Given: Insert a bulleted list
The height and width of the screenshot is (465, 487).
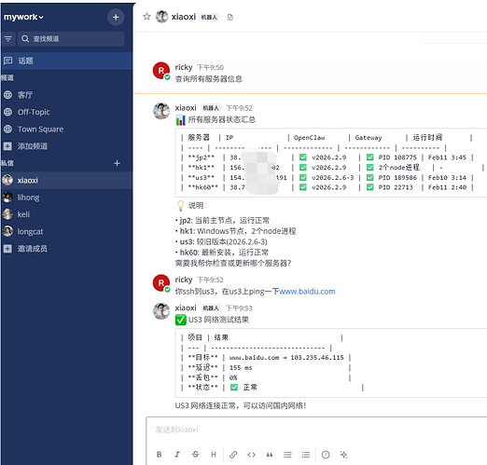Looking at the screenshot, I should point(287,455).
